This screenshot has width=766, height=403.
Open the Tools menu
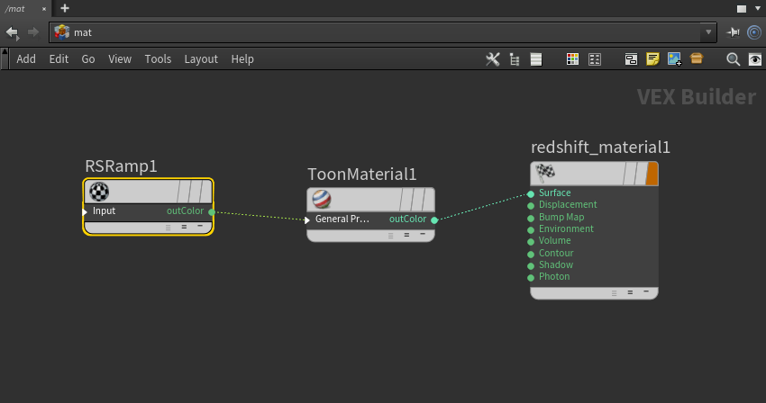[158, 59]
